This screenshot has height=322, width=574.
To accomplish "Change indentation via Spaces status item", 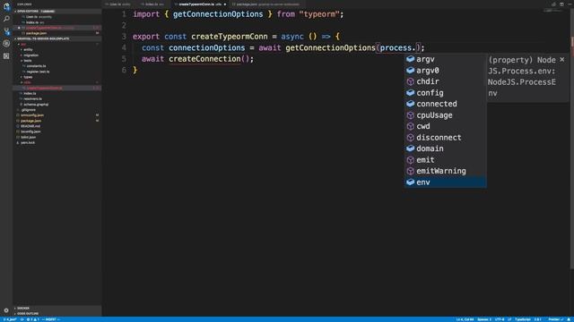I will coord(484,319).
